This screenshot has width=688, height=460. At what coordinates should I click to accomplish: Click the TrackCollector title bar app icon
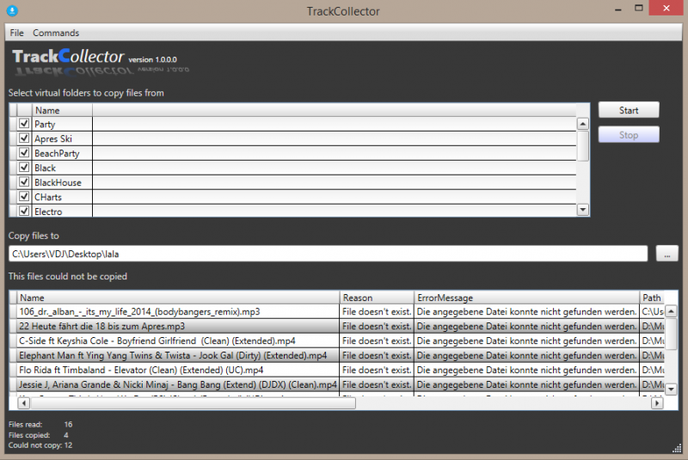(9, 11)
